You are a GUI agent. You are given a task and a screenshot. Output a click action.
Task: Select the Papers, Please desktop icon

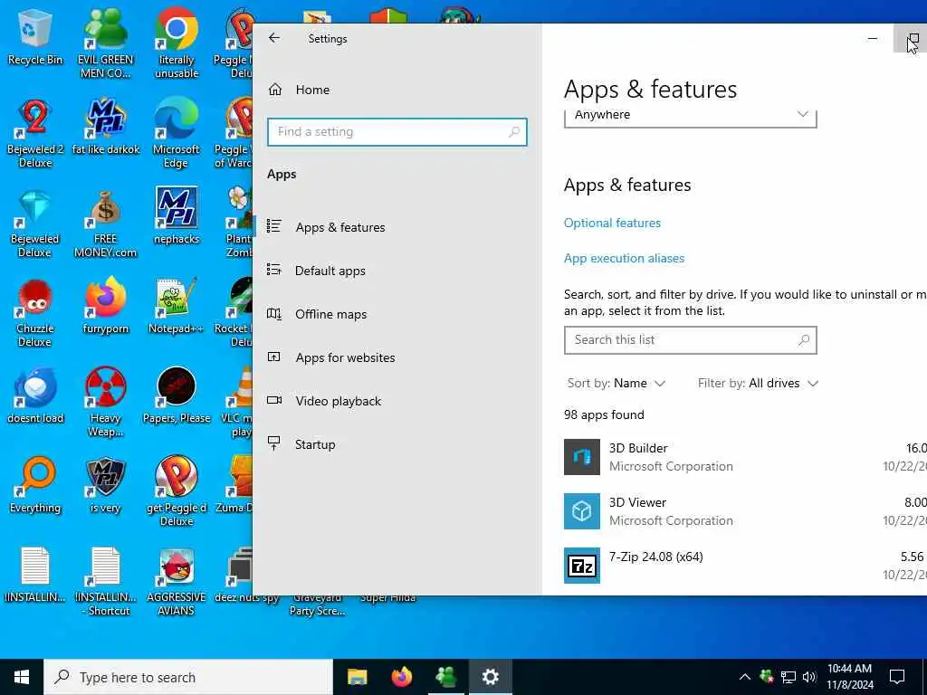(x=177, y=396)
